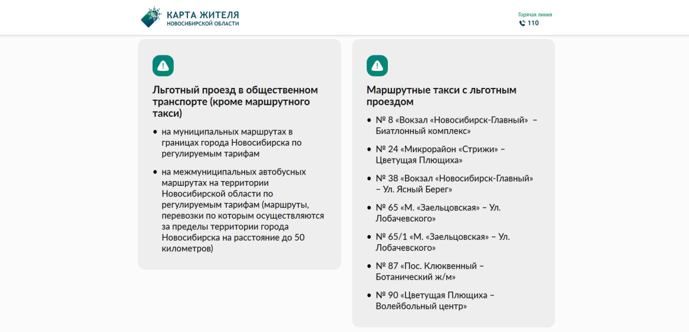Click the Горячая линия label
Viewport: 689px width, 332px height.
pos(535,15)
